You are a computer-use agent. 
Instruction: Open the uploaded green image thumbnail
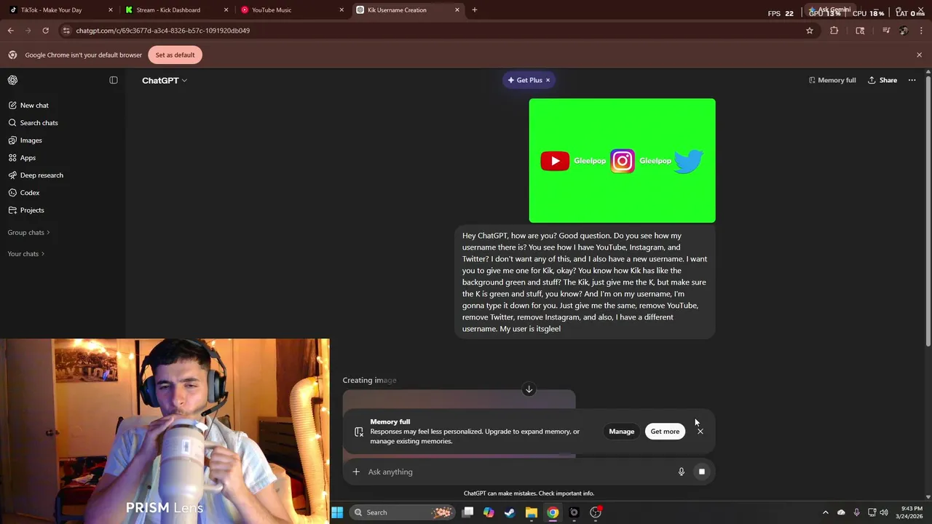pos(622,161)
